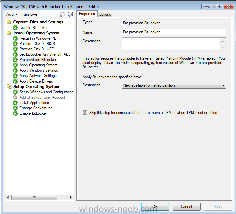The width and height of the screenshot is (236, 214).
Task: Select the Apply Device Drivers step
Action: tap(36, 81)
